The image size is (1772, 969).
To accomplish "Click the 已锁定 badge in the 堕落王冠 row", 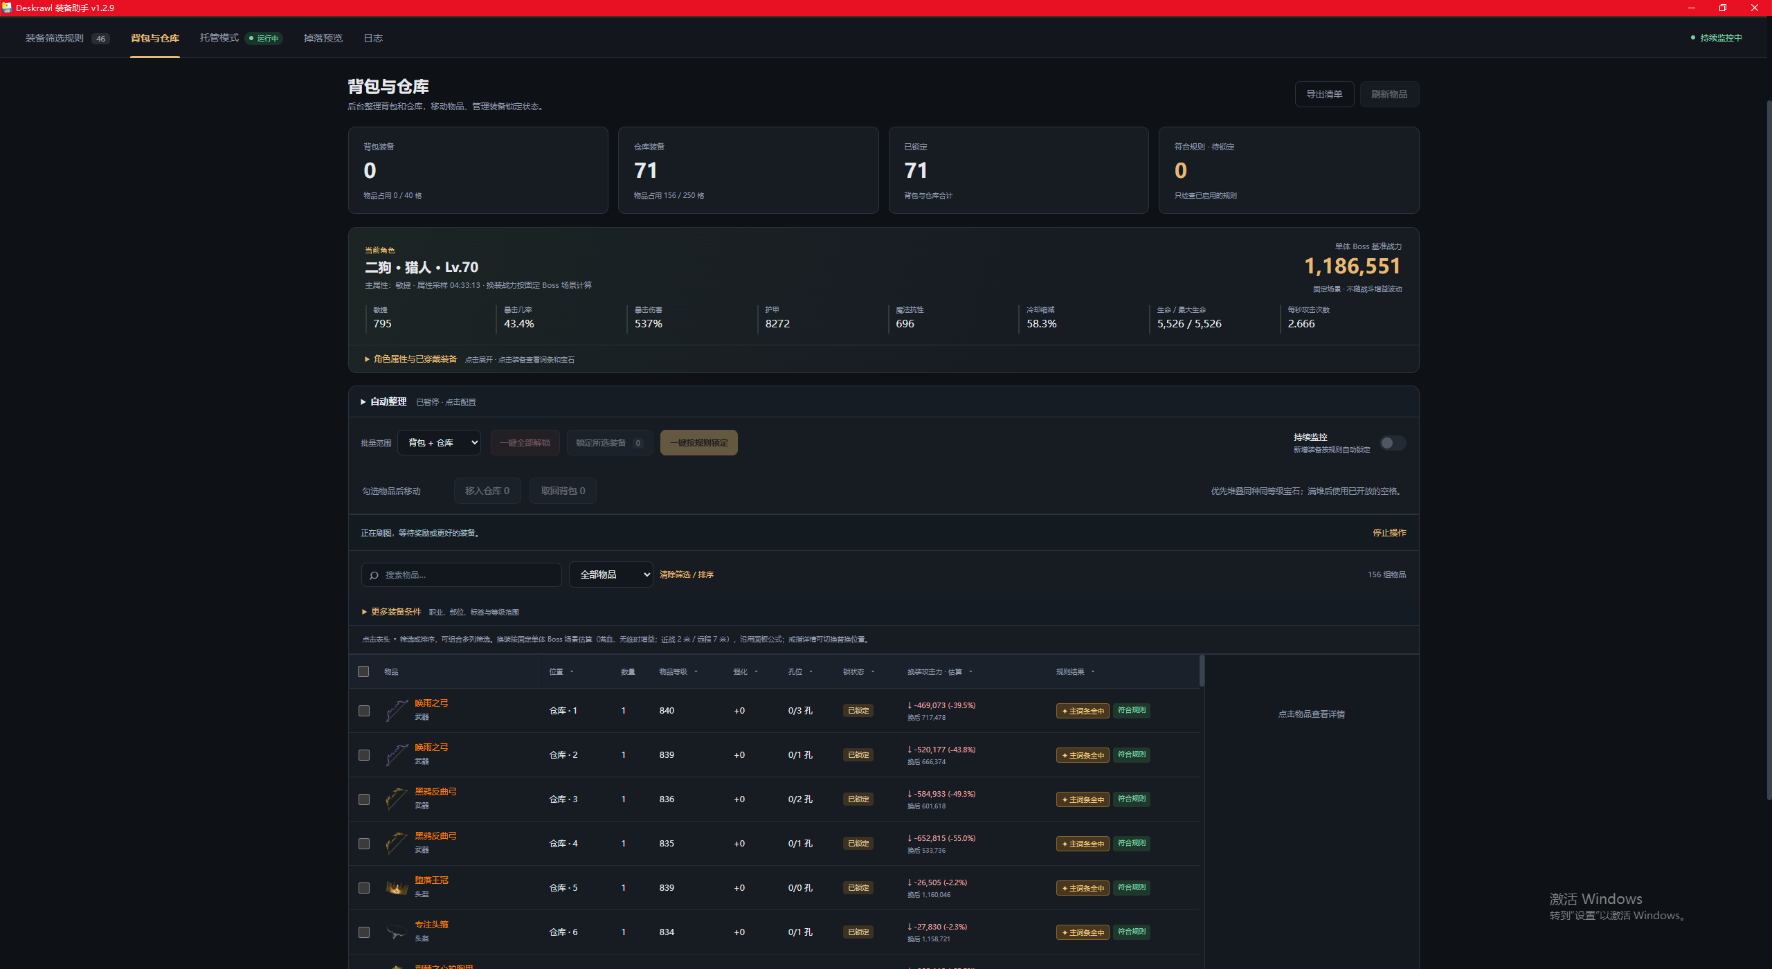I will pos(858,888).
